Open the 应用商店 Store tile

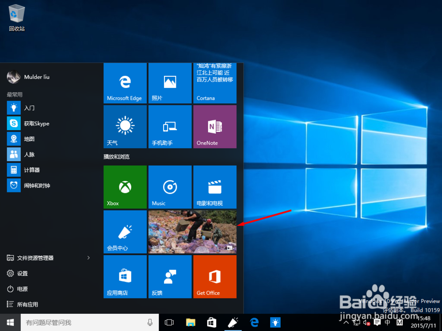click(125, 277)
